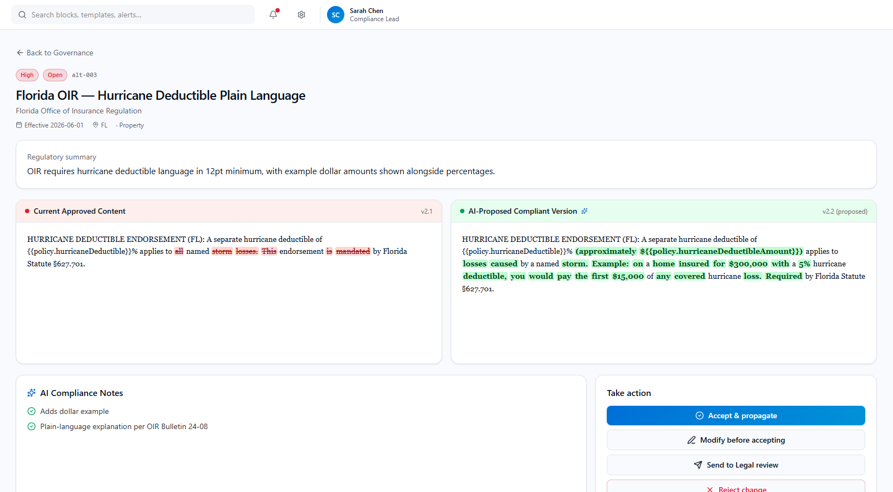Click the struck-through word 'mandated'
The height and width of the screenshot is (492, 893).
pos(353,251)
